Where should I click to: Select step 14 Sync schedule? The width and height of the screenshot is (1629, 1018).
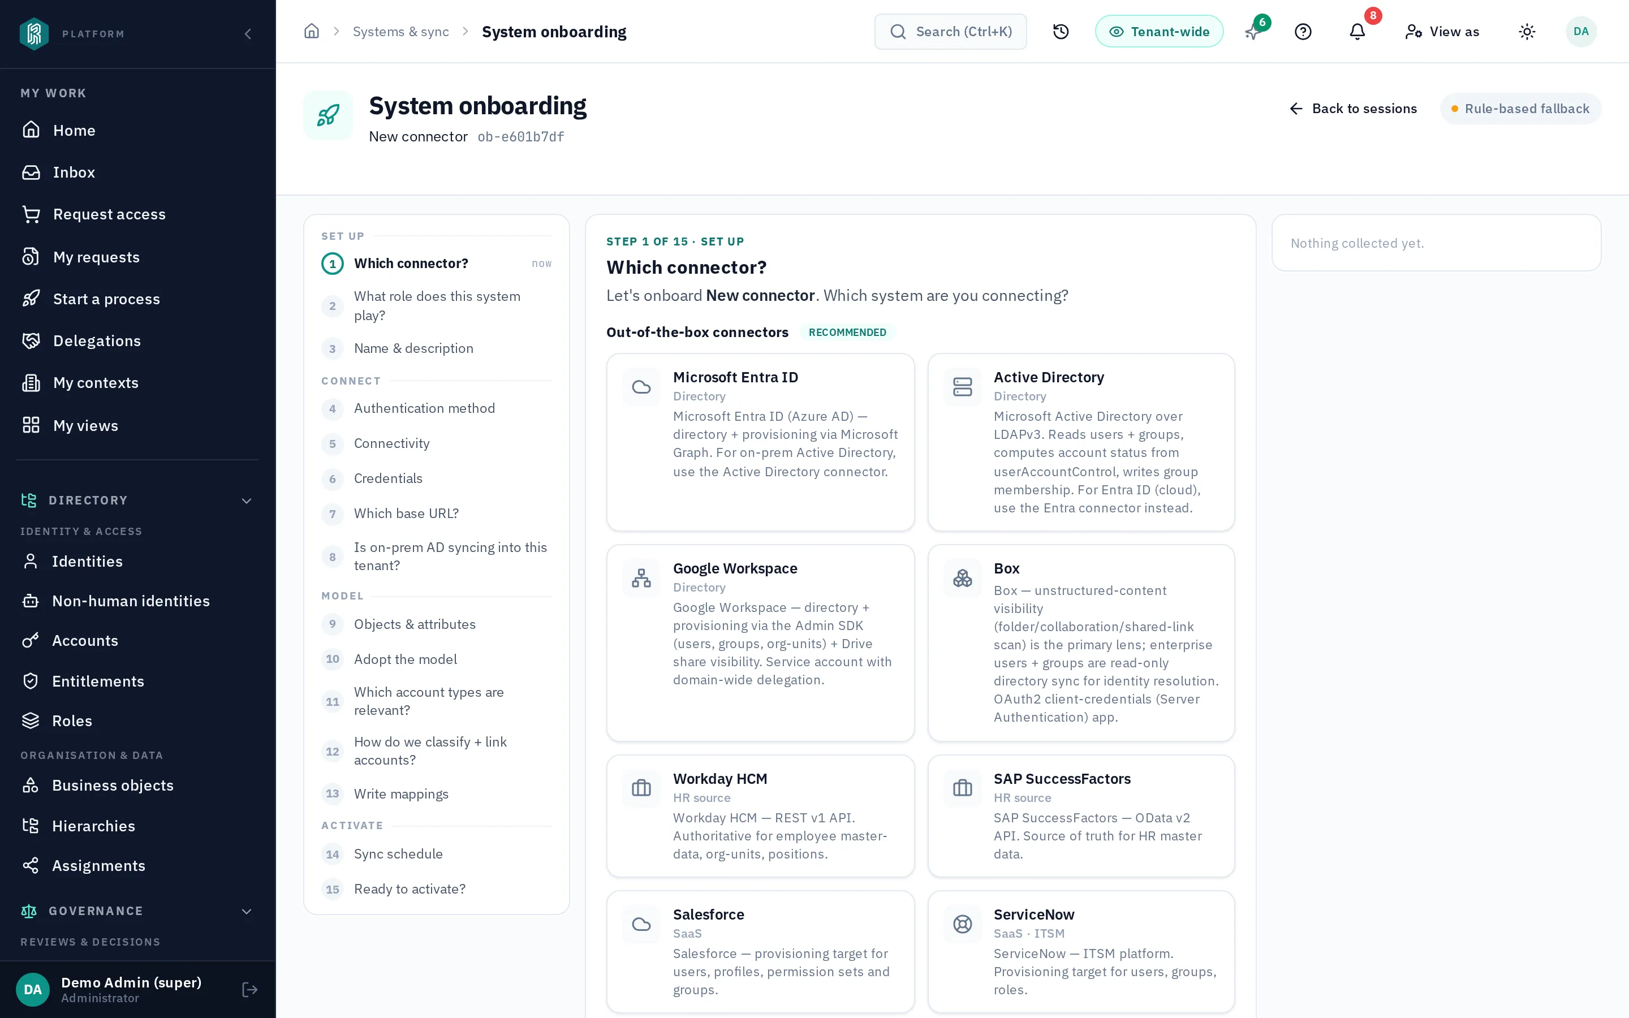[x=436, y=854]
